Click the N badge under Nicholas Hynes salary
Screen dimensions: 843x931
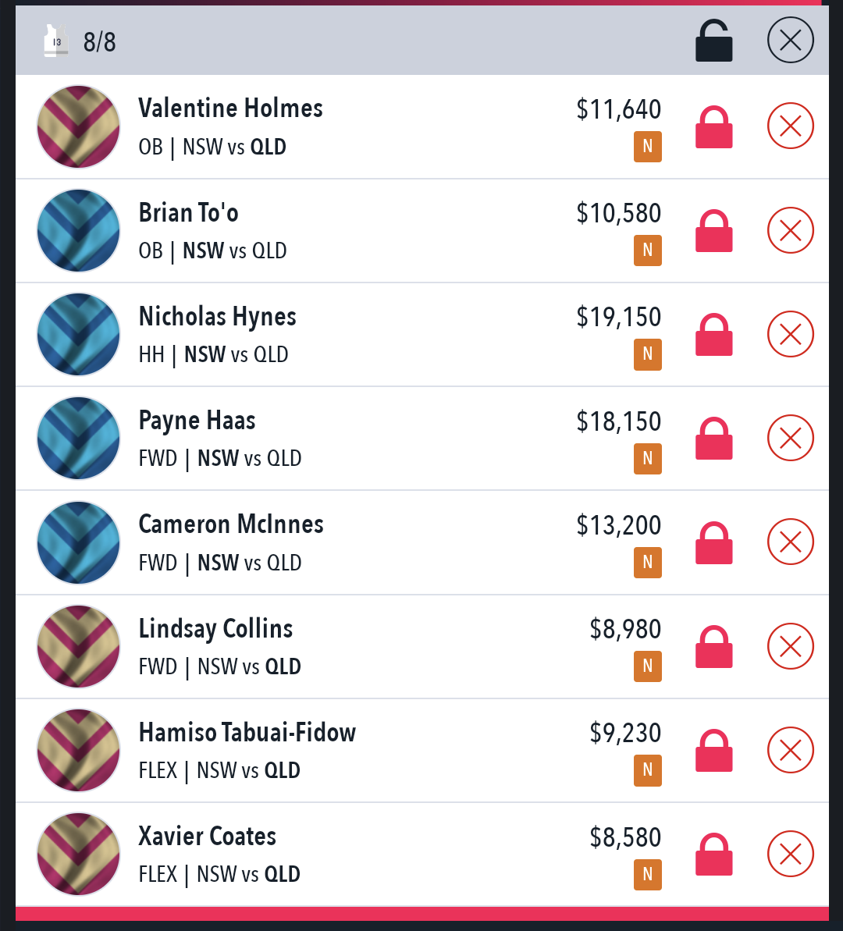click(x=648, y=354)
